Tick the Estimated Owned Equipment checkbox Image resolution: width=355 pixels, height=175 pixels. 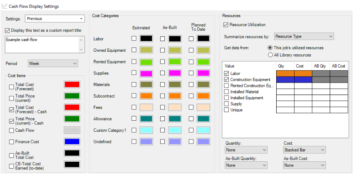[134, 50]
